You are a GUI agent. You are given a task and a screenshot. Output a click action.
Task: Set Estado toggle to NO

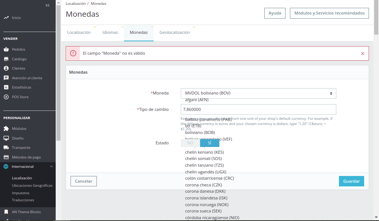coord(190,143)
